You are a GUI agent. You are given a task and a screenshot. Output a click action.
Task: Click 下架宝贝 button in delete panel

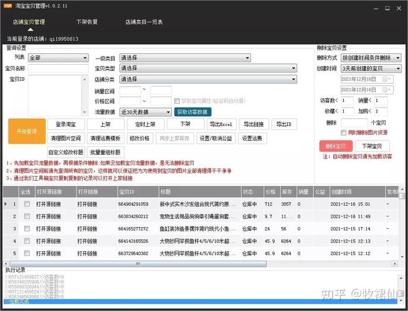372,146
